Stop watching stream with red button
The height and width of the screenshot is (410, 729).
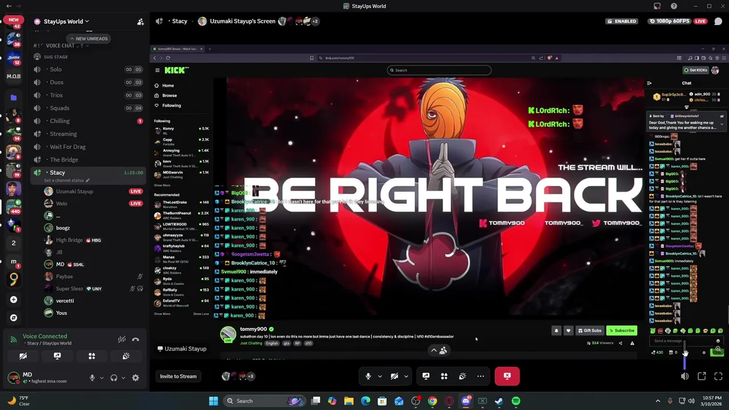(x=507, y=376)
